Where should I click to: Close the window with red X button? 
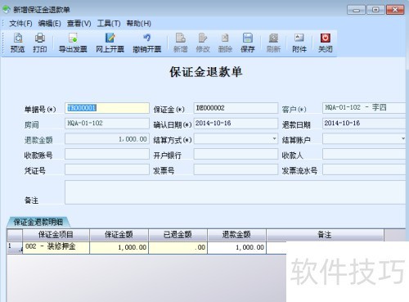tap(395, 10)
